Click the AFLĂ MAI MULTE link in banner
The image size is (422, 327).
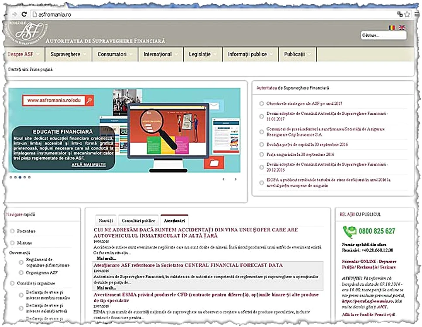click(x=89, y=164)
